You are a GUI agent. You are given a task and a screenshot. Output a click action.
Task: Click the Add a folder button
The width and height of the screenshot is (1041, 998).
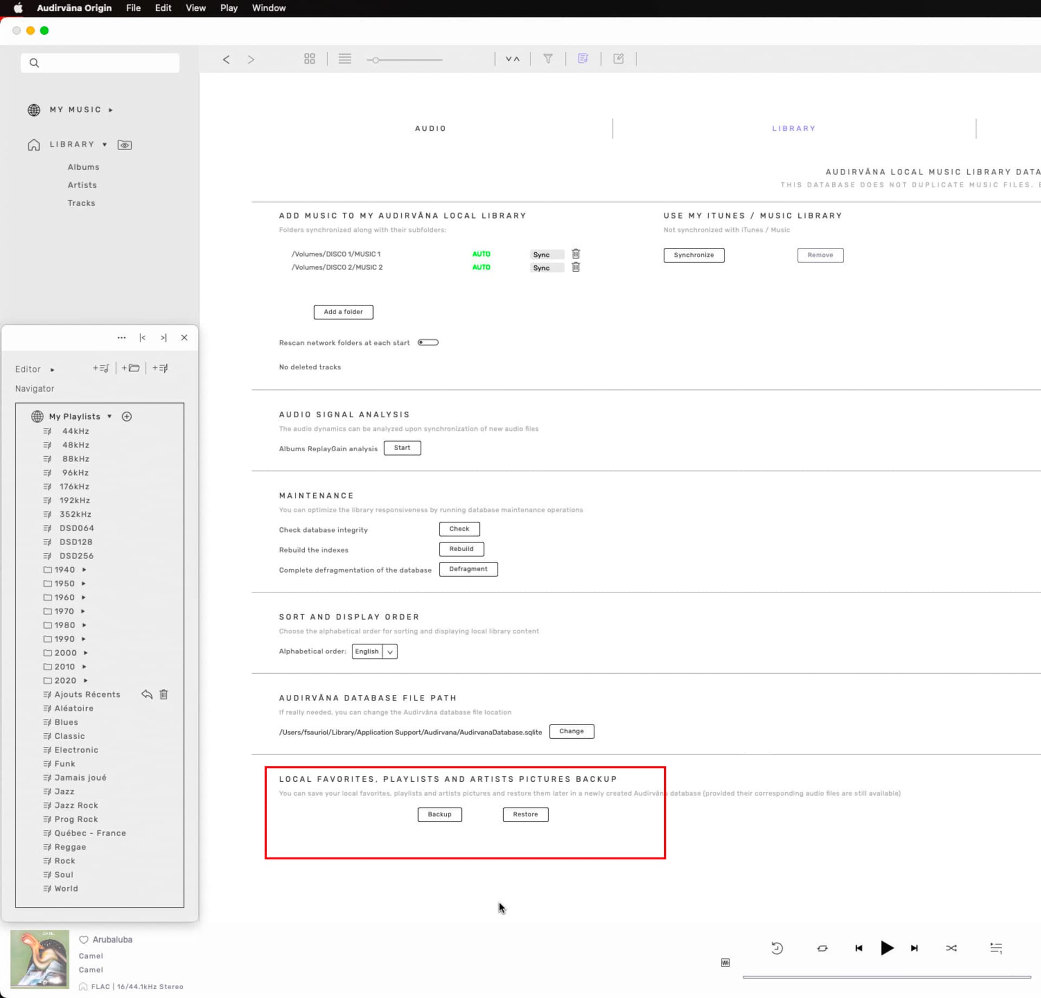click(x=343, y=312)
